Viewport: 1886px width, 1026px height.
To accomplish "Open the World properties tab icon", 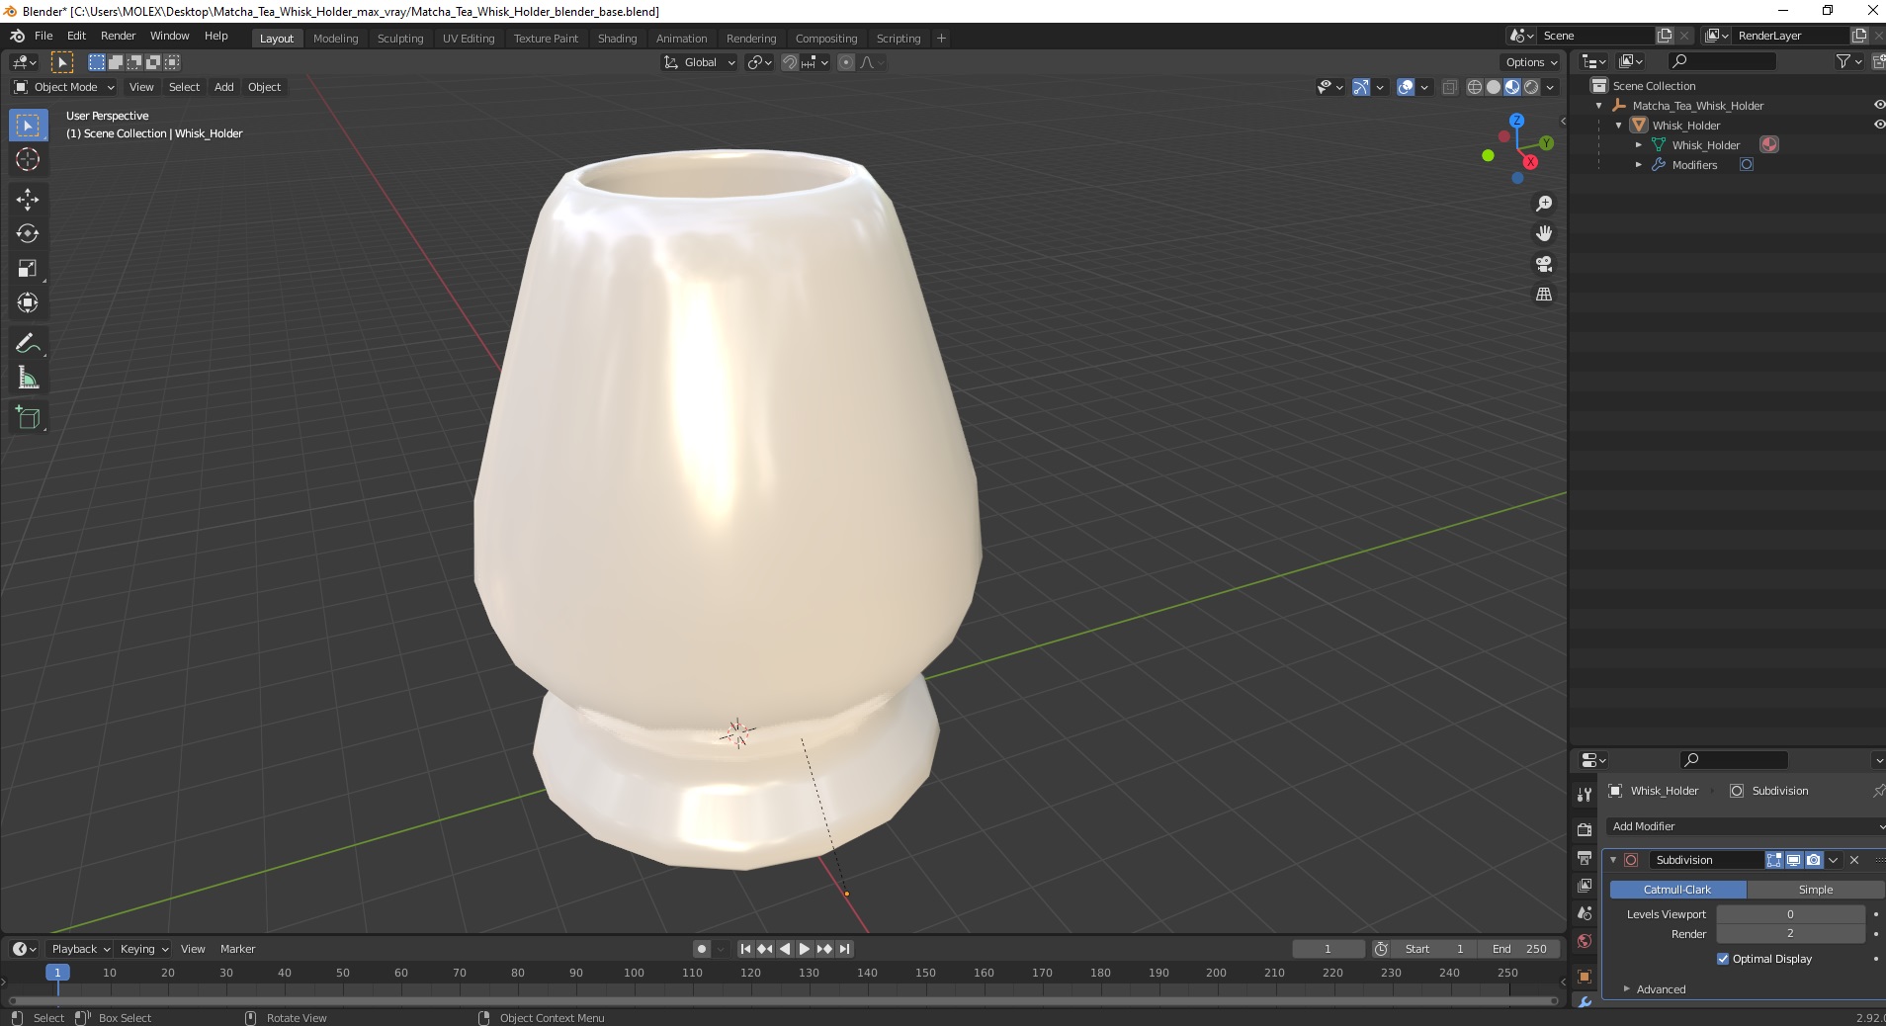I will [x=1585, y=940].
